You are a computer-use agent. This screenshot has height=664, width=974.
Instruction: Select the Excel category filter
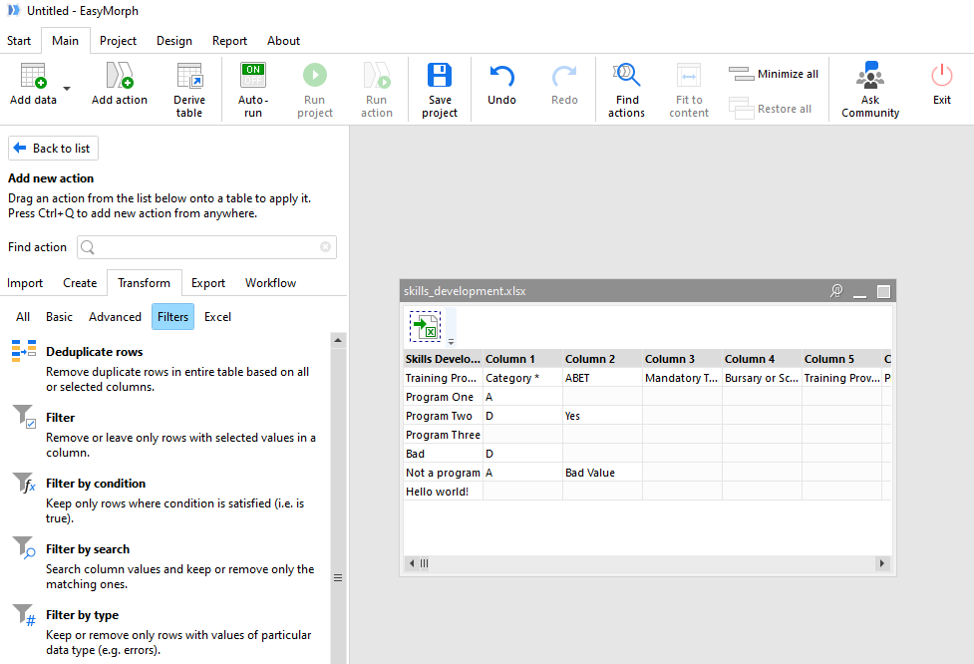(217, 317)
